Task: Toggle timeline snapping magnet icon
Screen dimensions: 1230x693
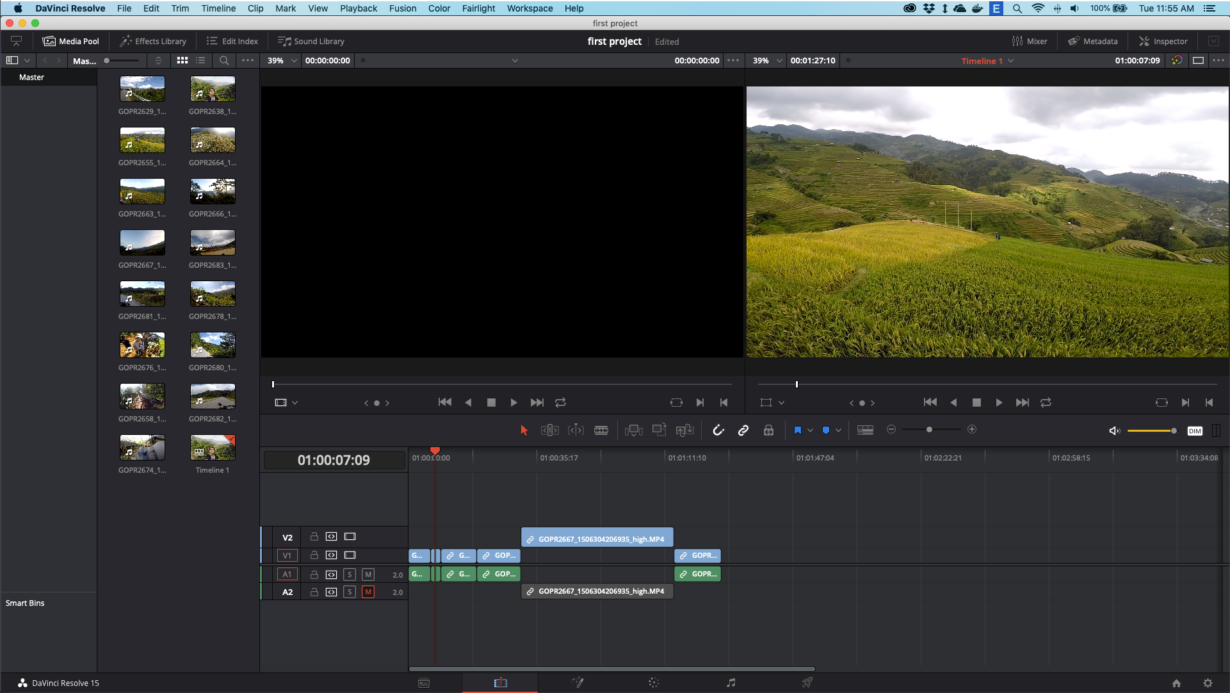Action: point(718,430)
